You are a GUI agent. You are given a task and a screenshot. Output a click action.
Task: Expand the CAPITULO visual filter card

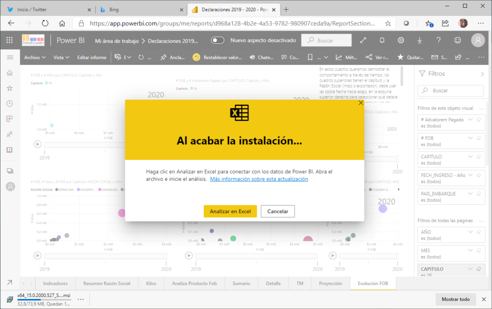[470, 157]
